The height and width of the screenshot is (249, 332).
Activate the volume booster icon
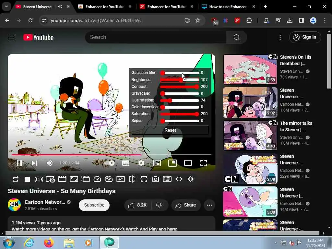point(39,179)
